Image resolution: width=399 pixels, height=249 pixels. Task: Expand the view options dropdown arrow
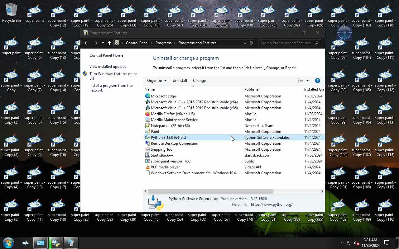[x=307, y=81]
